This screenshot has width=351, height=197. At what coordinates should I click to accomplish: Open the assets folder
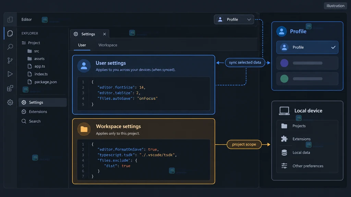36,58
